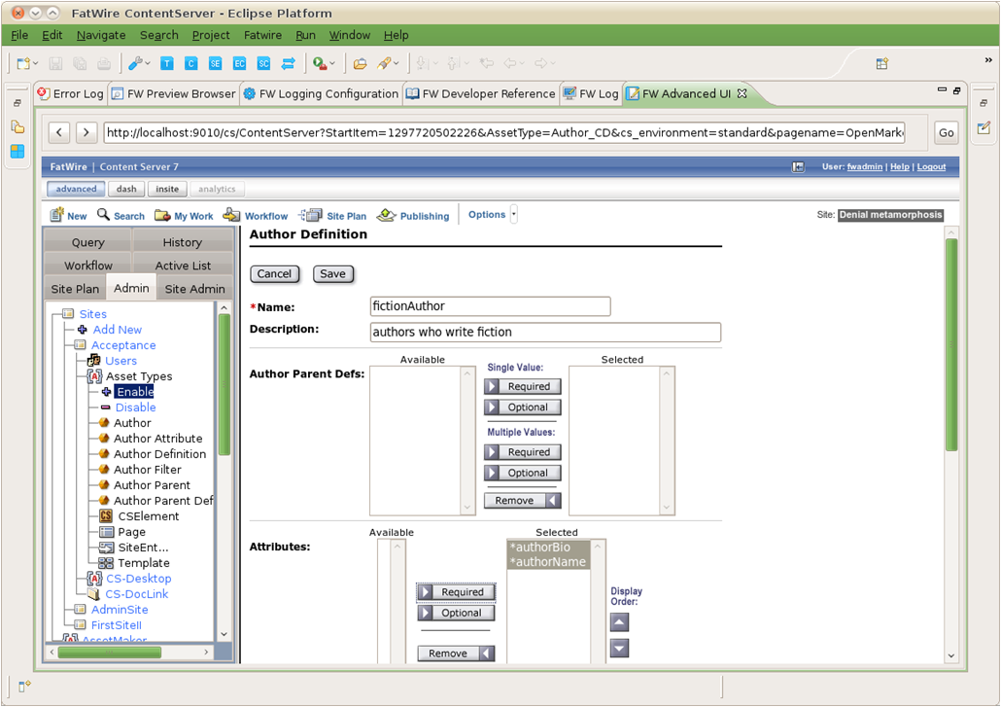Open the Site Admin tab

pos(194,289)
